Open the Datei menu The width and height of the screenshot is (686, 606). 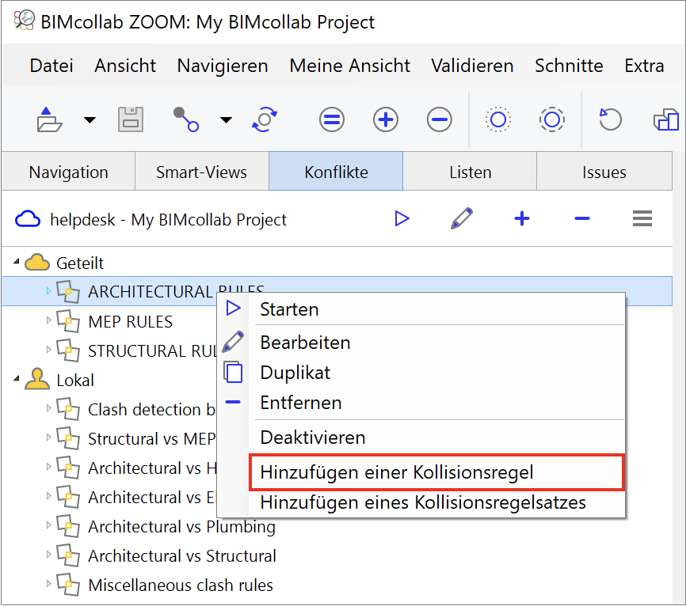pos(51,66)
